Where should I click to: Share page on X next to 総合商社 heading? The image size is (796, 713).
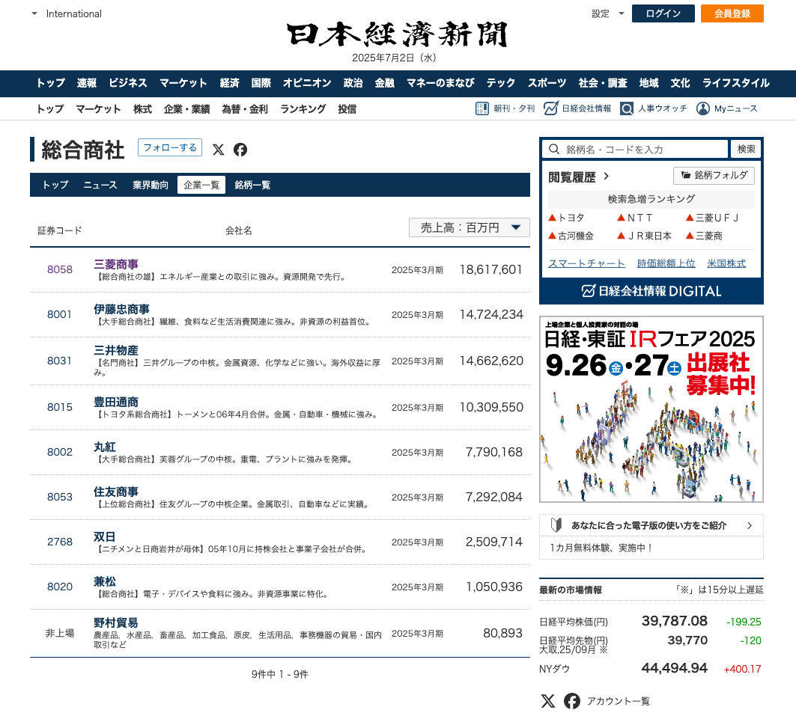[219, 150]
